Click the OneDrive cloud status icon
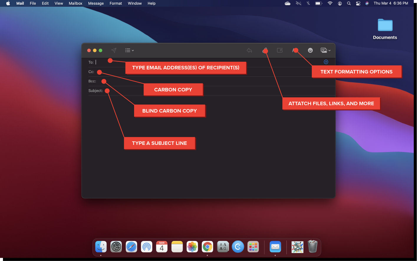The height and width of the screenshot is (261, 417). coord(288,3)
